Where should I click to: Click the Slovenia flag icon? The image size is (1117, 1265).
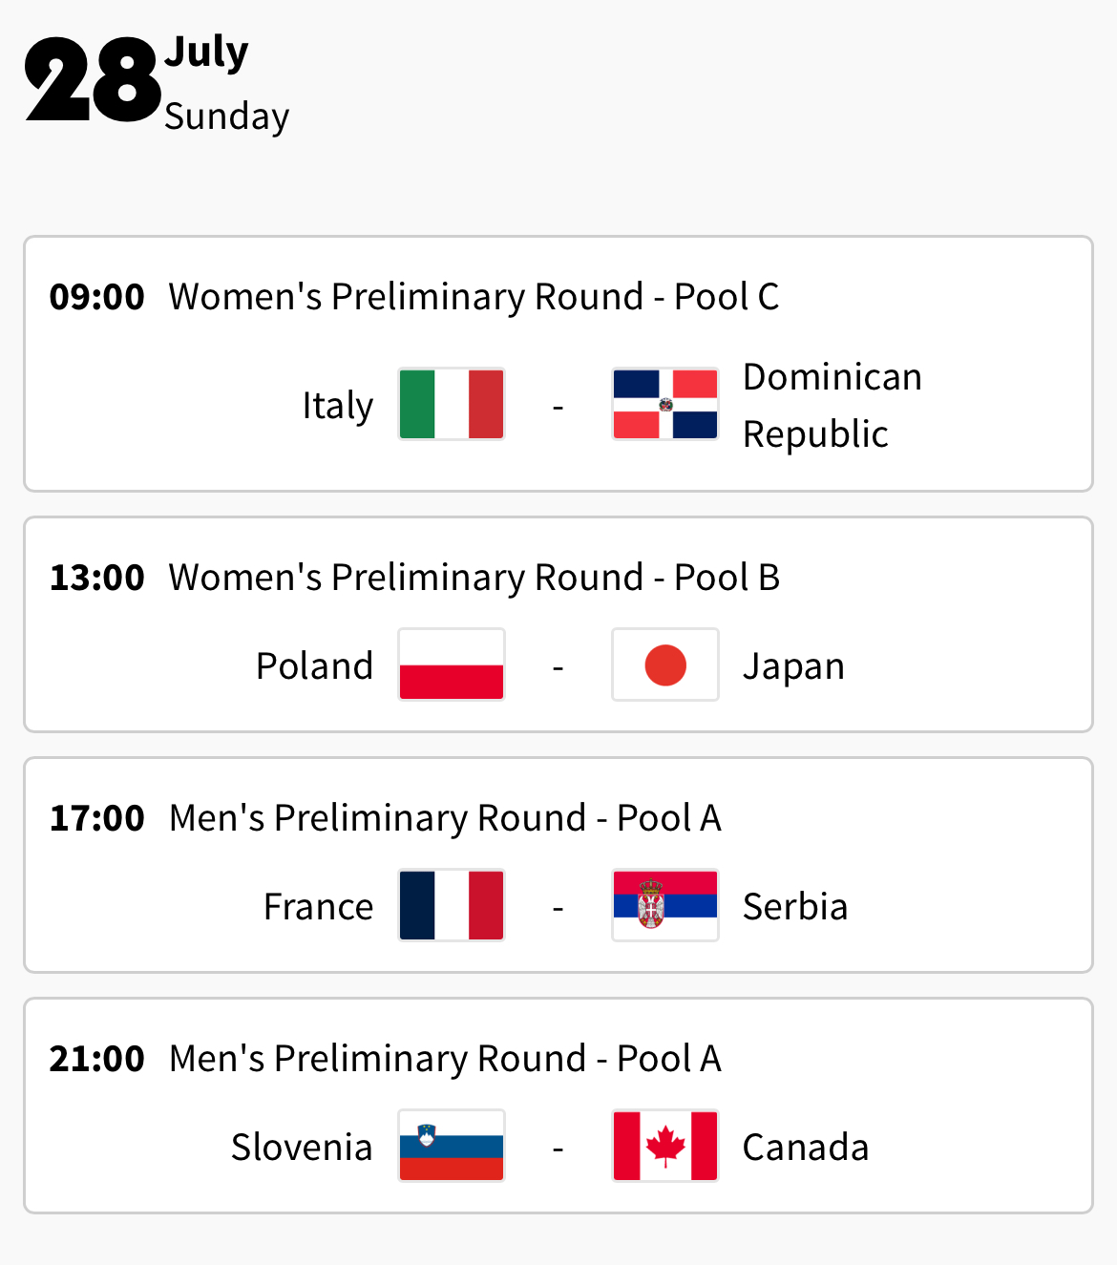452,1146
